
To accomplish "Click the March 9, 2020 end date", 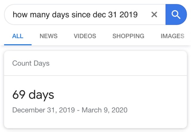I will 104,110.
